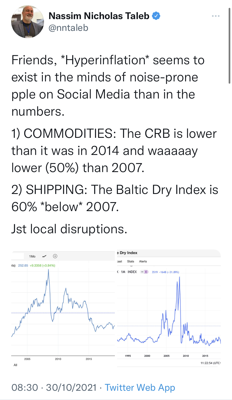Switch to the Alerts tab
Viewport: 232px width, 400px height.
coord(143,261)
